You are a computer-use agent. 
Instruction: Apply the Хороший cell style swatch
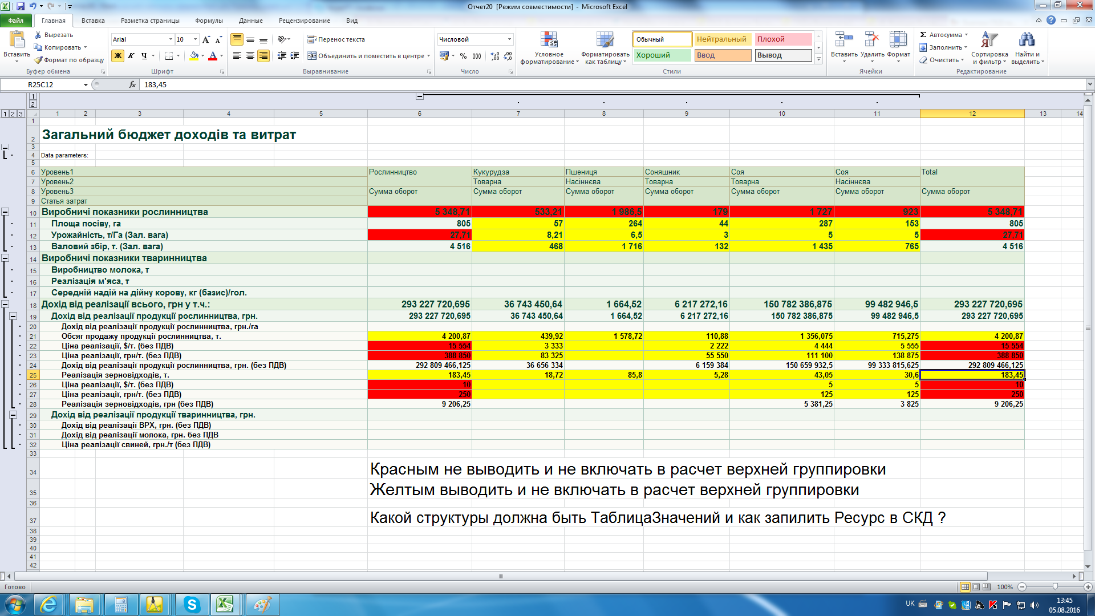[x=662, y=55]
